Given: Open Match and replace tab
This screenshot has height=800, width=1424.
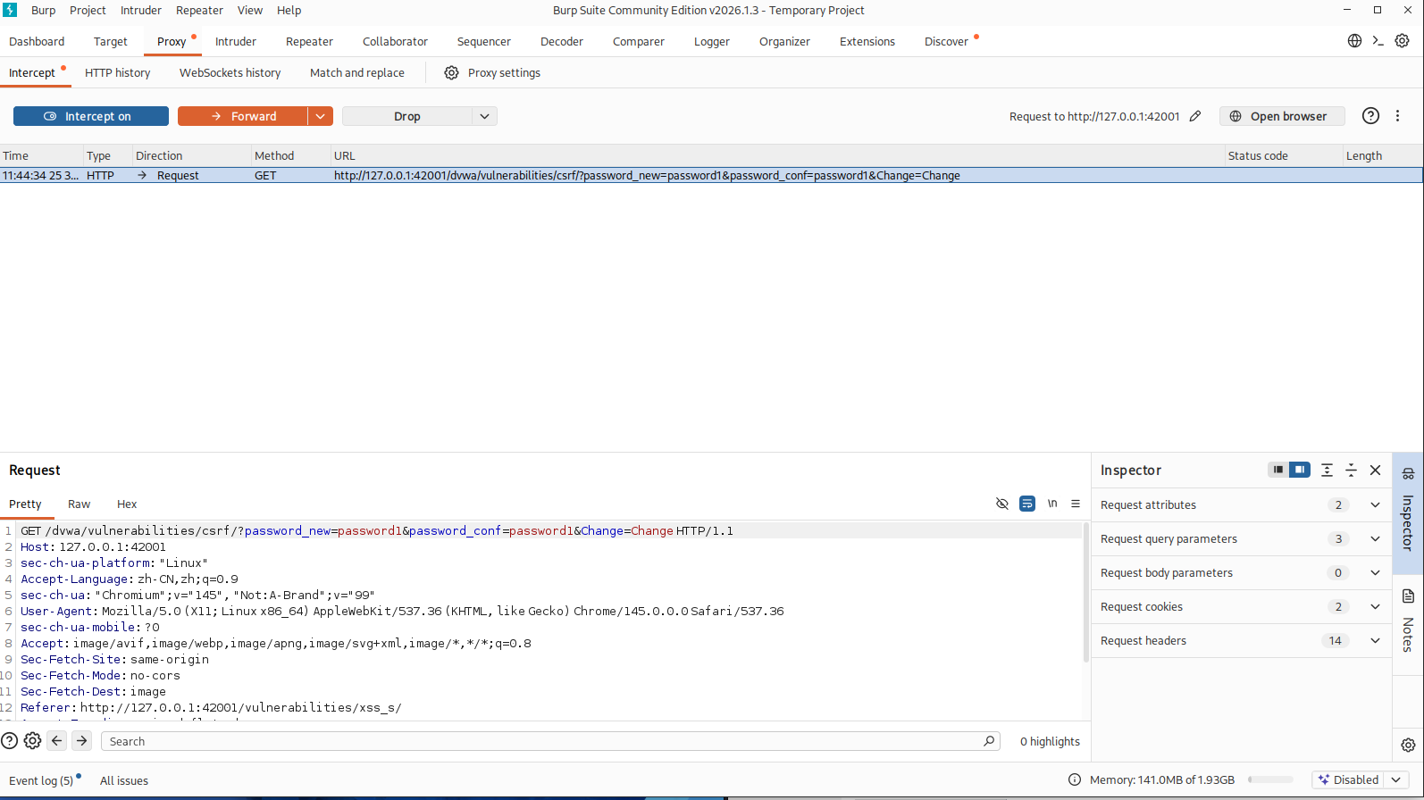Looking at the screenshot, I should coord(357,72).
